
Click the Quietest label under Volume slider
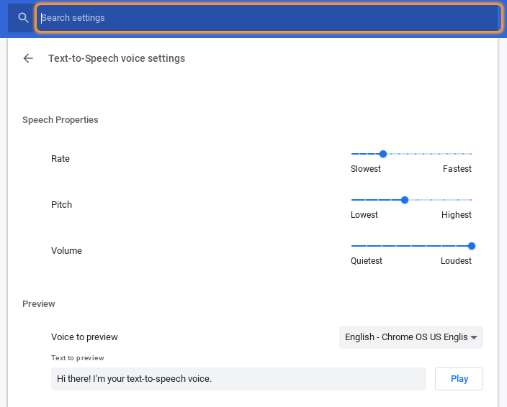367,261
